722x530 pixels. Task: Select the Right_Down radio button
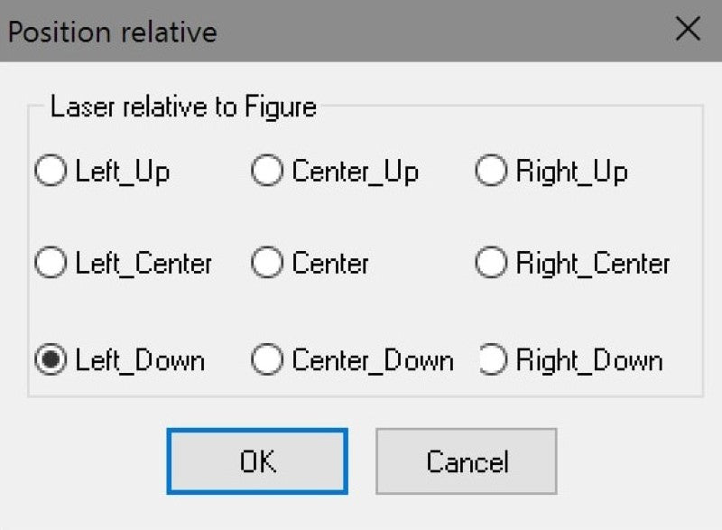[x=490, y=361]
